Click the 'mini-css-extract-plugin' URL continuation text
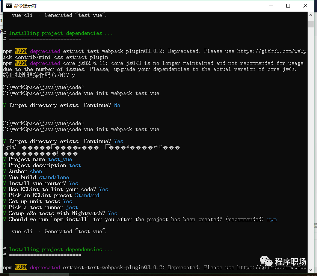317x276 pixels. pyautogui.click(x=56, y=57)
